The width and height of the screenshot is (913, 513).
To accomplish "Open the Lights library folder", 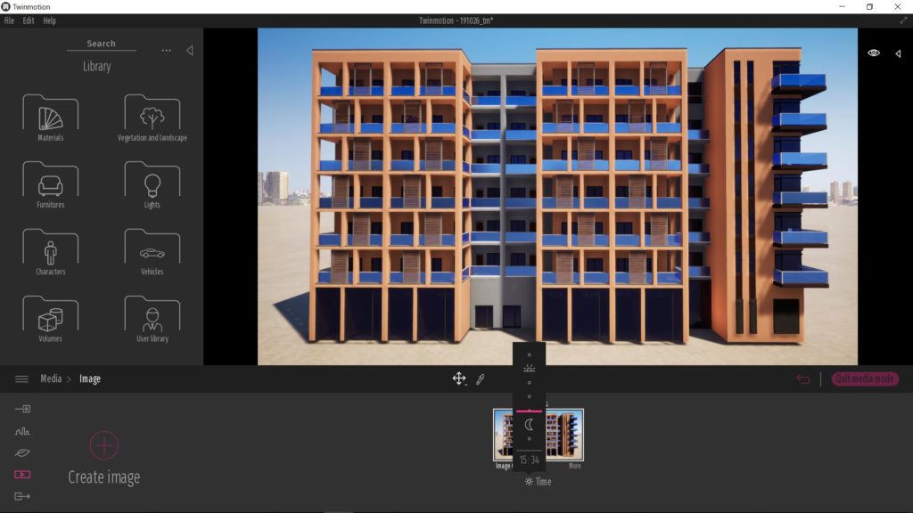I will (x=152, y=183).
